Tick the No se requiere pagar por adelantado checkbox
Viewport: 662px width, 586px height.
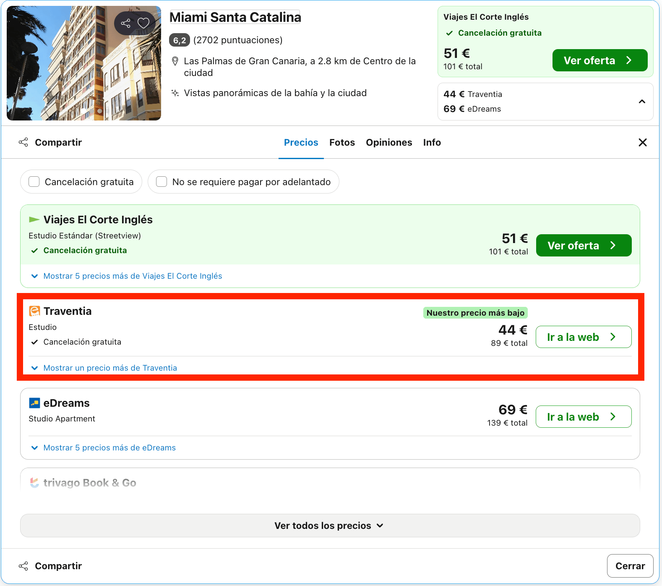tap(162, 182)
